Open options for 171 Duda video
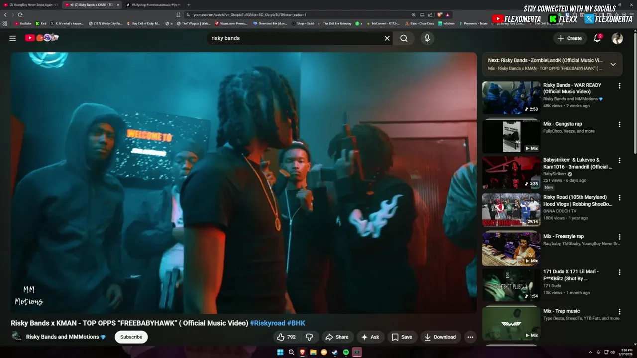Screen dimensions: 637x358 (x=619, y=272)
